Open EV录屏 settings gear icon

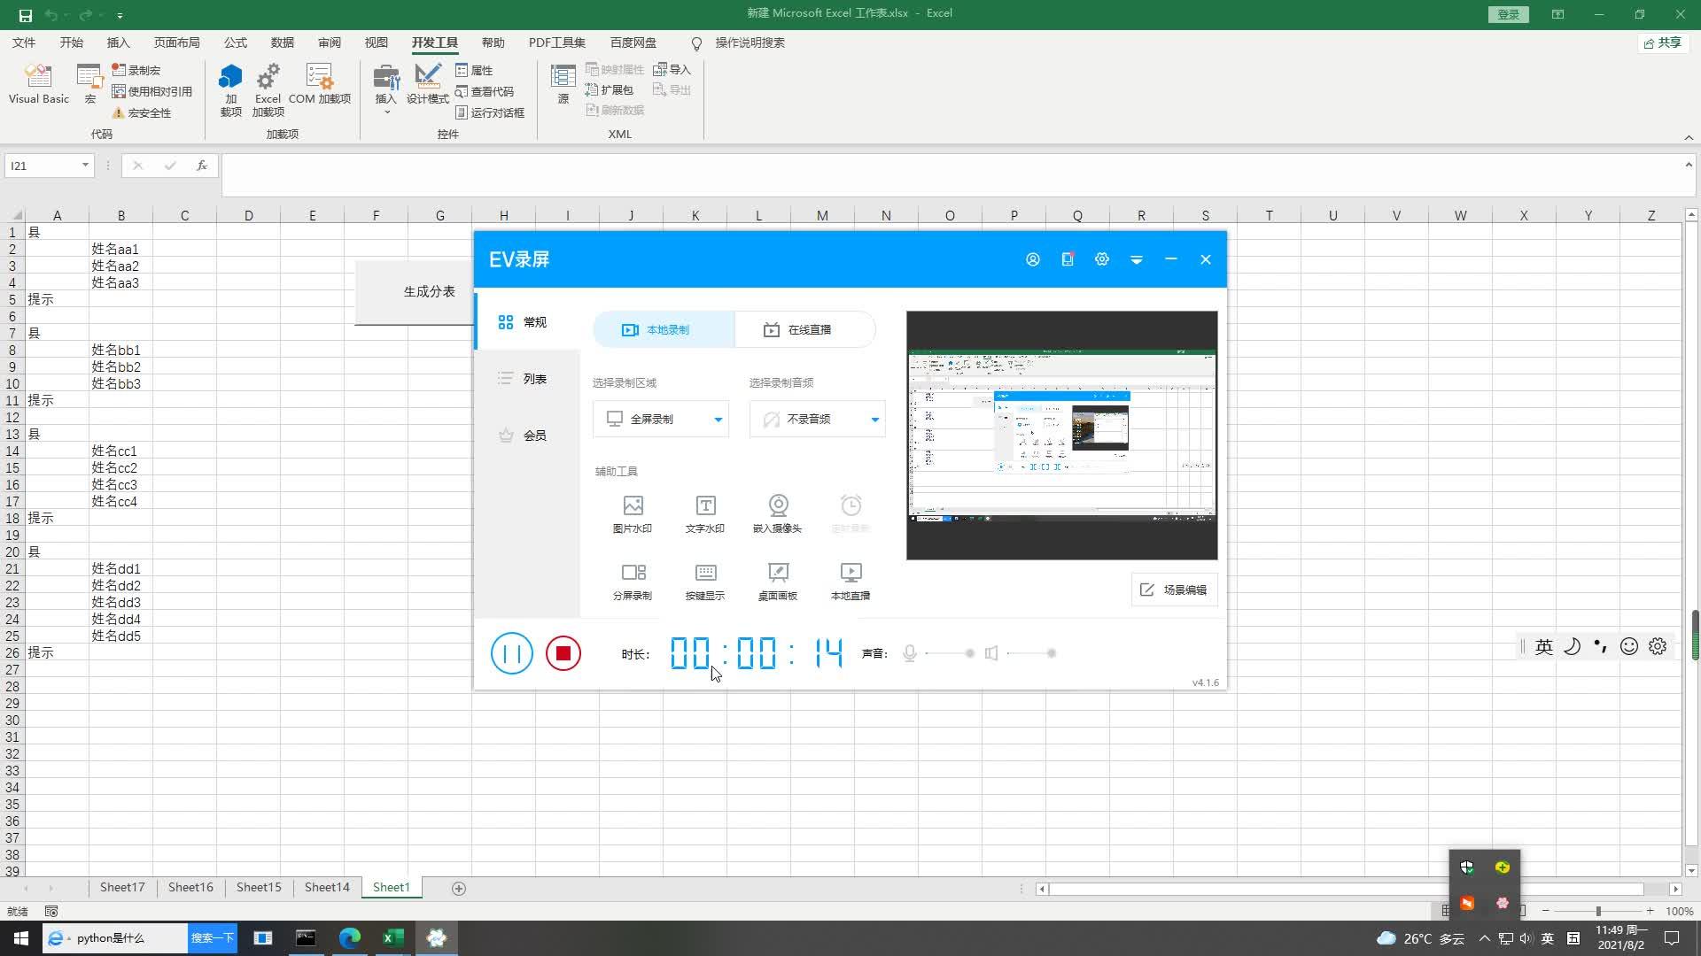(1101, 259)
